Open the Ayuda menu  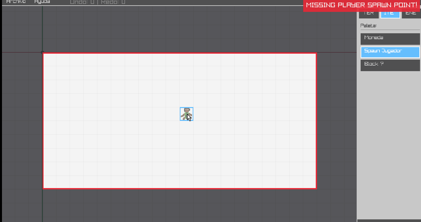pyautogui.click(x=42, y=2)
